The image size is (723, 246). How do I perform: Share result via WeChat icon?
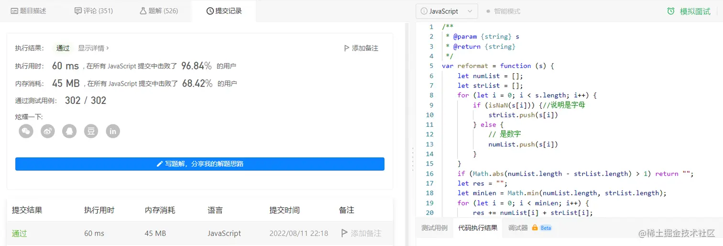click(x=26, y=131)
